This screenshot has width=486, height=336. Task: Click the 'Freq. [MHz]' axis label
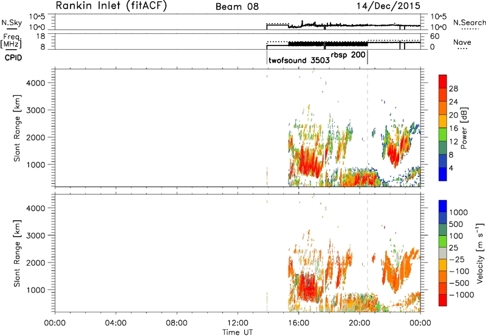coord(12,41)
